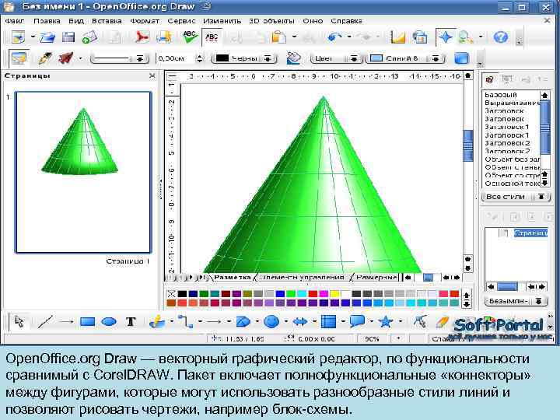Expand the Connector tool dropdown arrow
The image size is (560, 420).
(200, 322)
